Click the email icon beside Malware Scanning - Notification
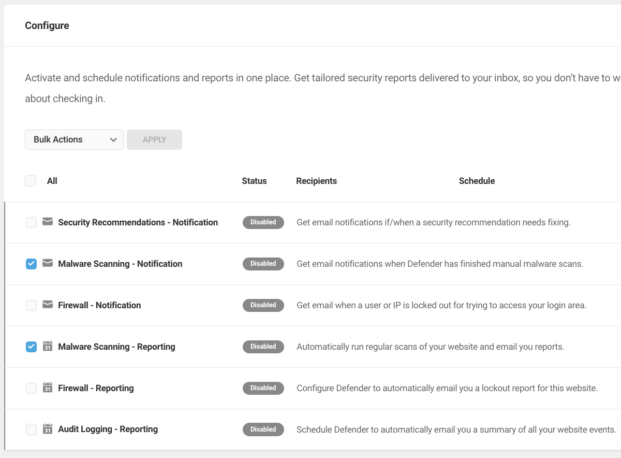Viewport: 621px width, 458px height. 48,263
